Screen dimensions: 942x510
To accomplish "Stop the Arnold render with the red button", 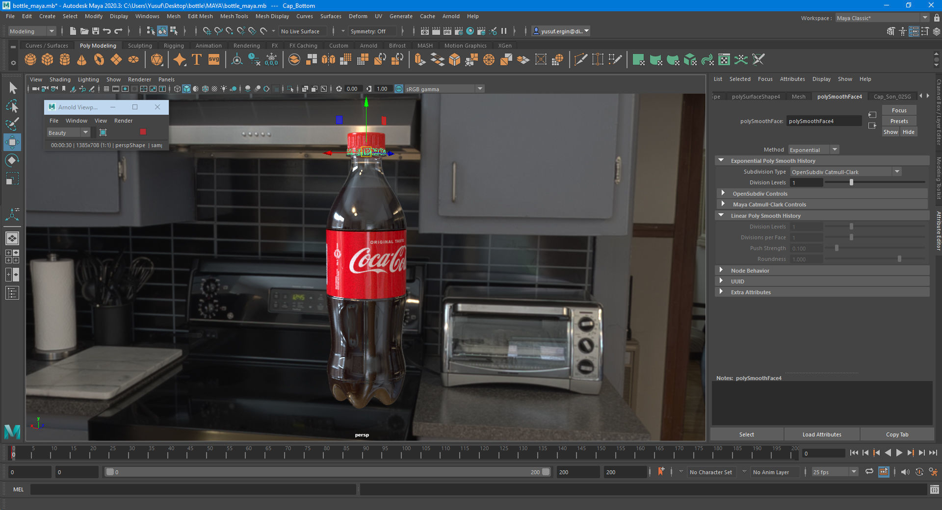I will click(143, 132).
